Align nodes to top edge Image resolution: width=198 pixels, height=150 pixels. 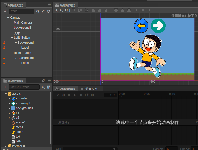pos(73,10)
